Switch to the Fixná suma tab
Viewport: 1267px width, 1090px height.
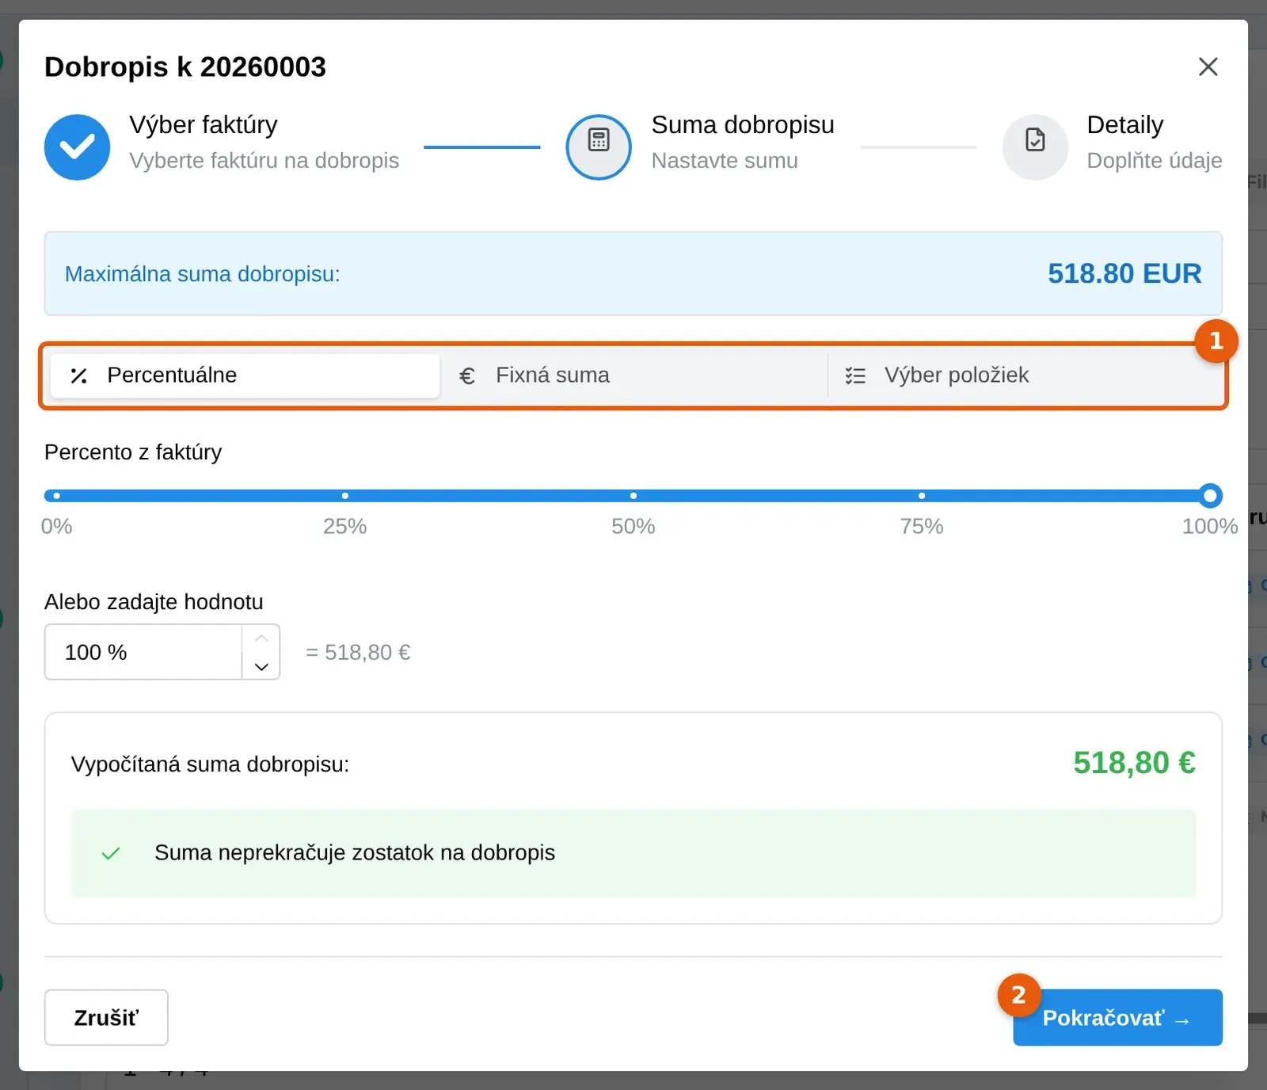point(633,375)
